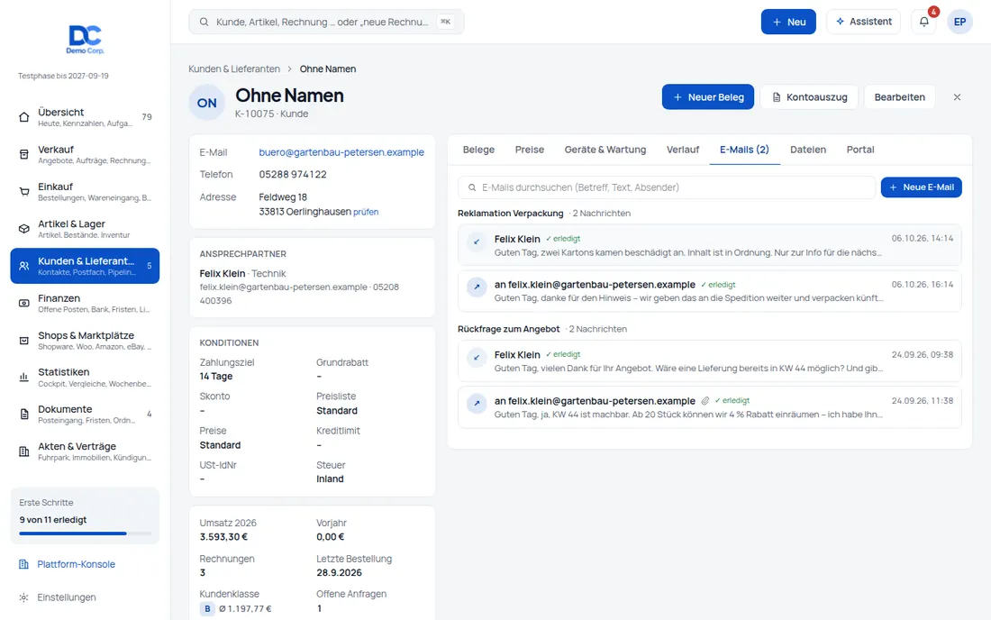Click the Verkauf sidebar icon

[24, 154]
